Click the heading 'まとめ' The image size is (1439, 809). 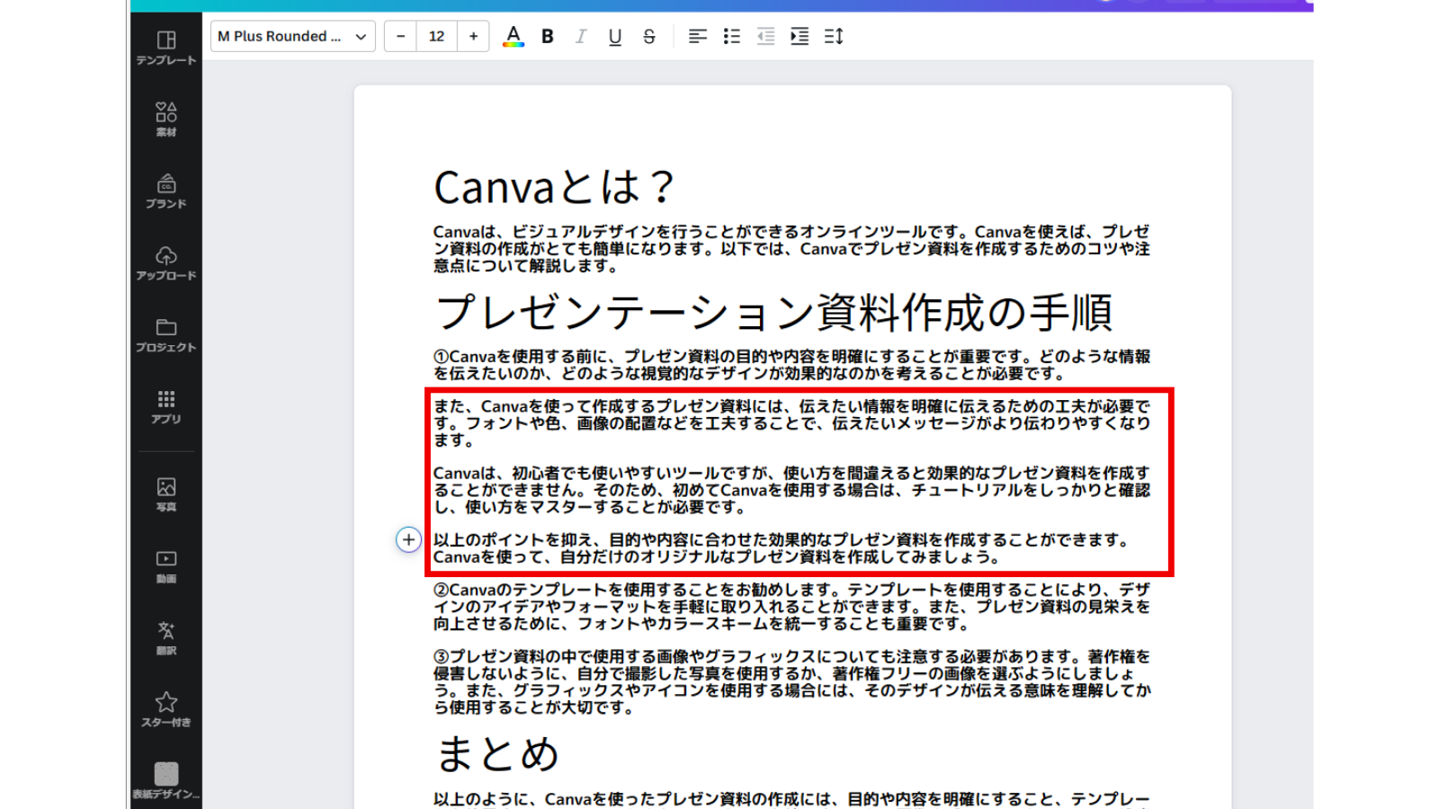click(x=497, y=753)
